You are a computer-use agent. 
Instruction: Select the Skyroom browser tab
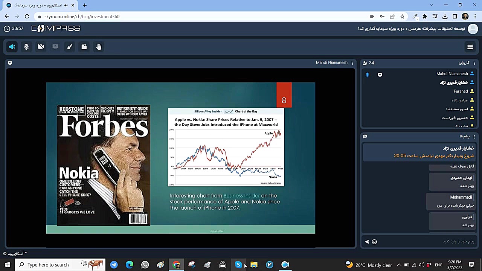[x=40, y=5]
